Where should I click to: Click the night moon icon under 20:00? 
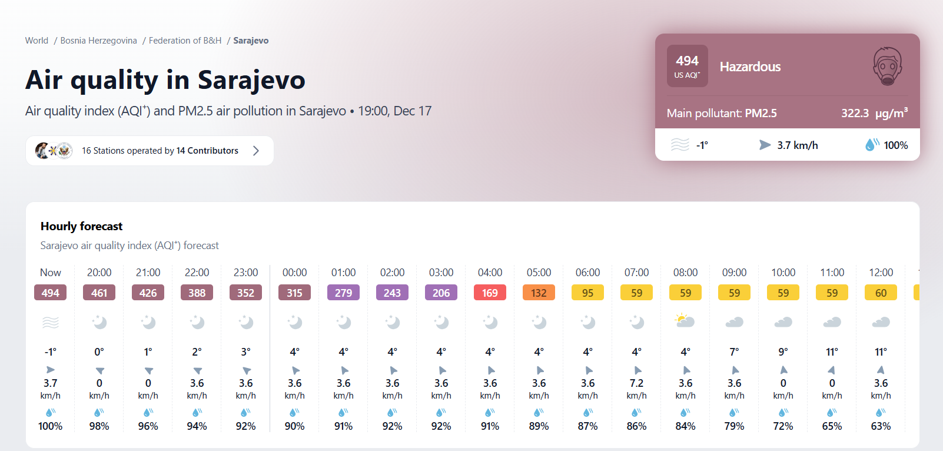coord(99,322)
